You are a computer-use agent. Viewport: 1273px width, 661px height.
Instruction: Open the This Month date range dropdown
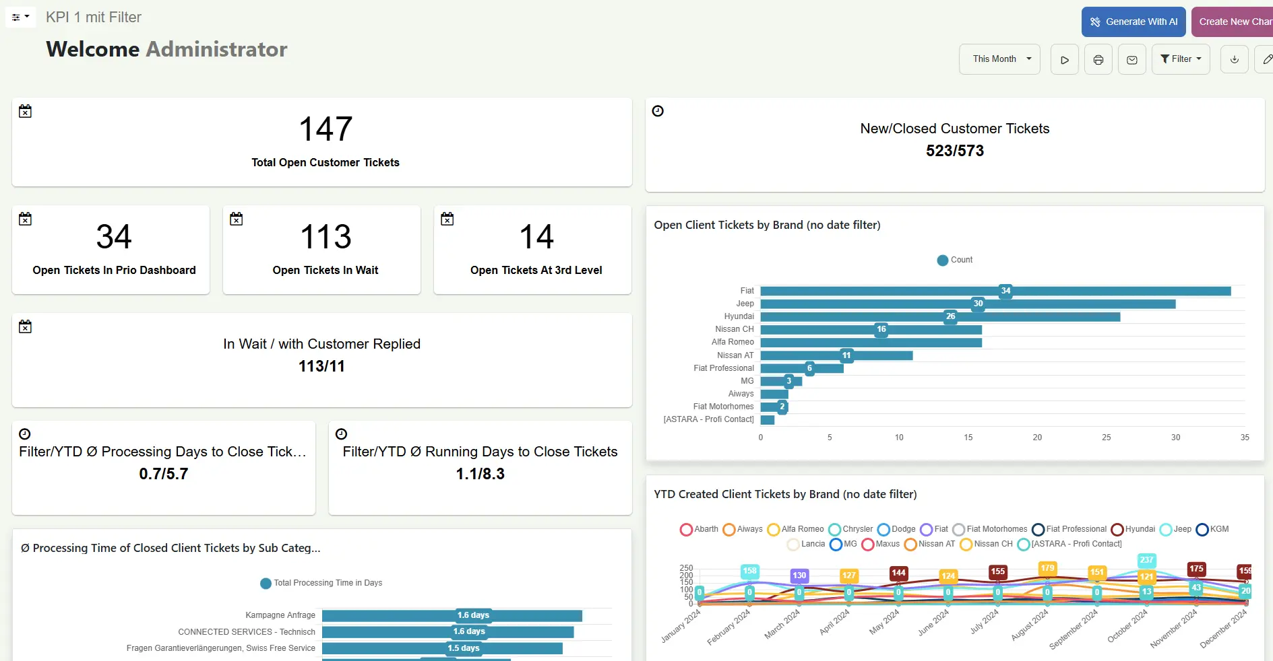pos(999,59)
